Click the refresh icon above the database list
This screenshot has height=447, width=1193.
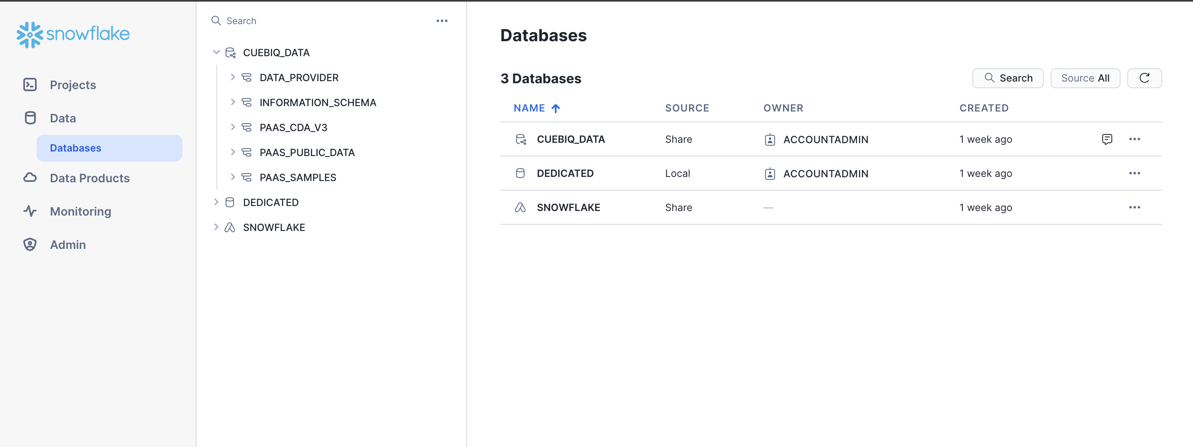[1144, 78]
